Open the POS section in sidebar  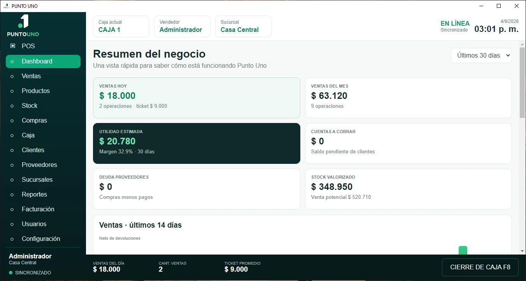43,46
